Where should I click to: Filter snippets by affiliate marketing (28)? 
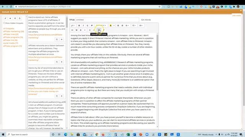pos(14,31)
